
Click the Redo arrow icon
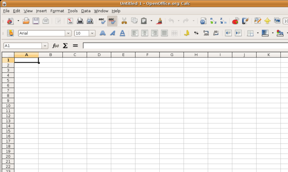tap(186, 21)
